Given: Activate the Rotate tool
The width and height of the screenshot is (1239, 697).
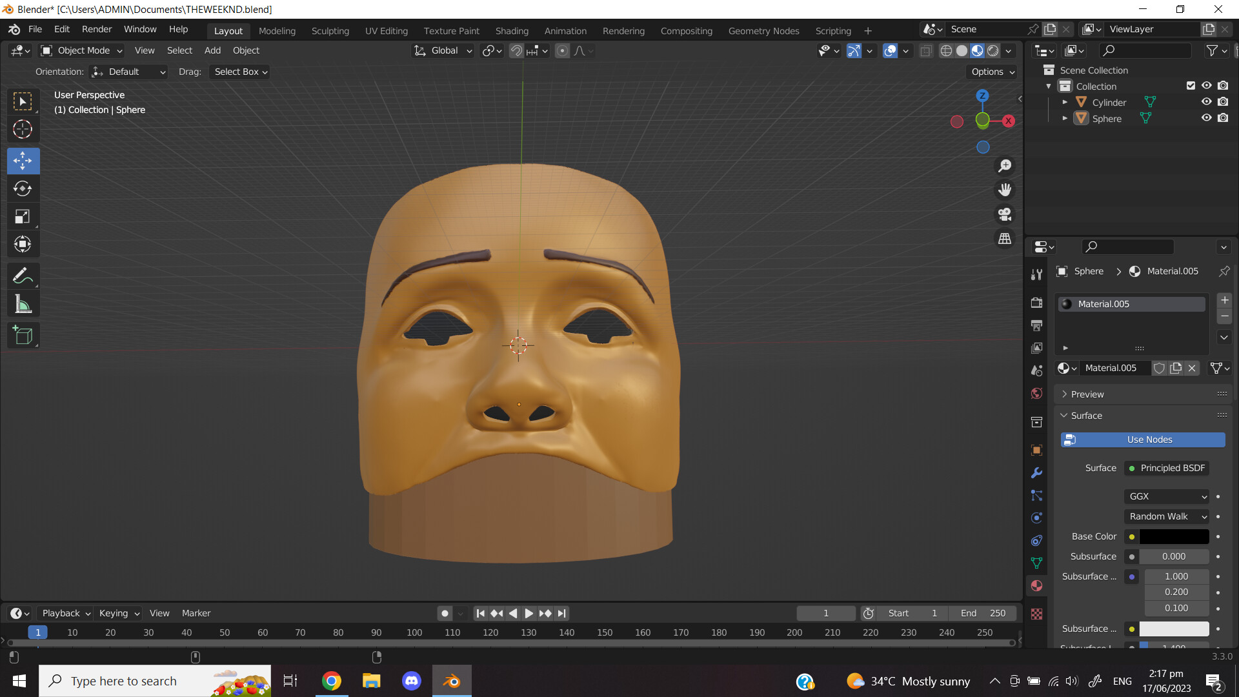Looking at the screenshot, I should pyautogui.click(x=23, y=188).
